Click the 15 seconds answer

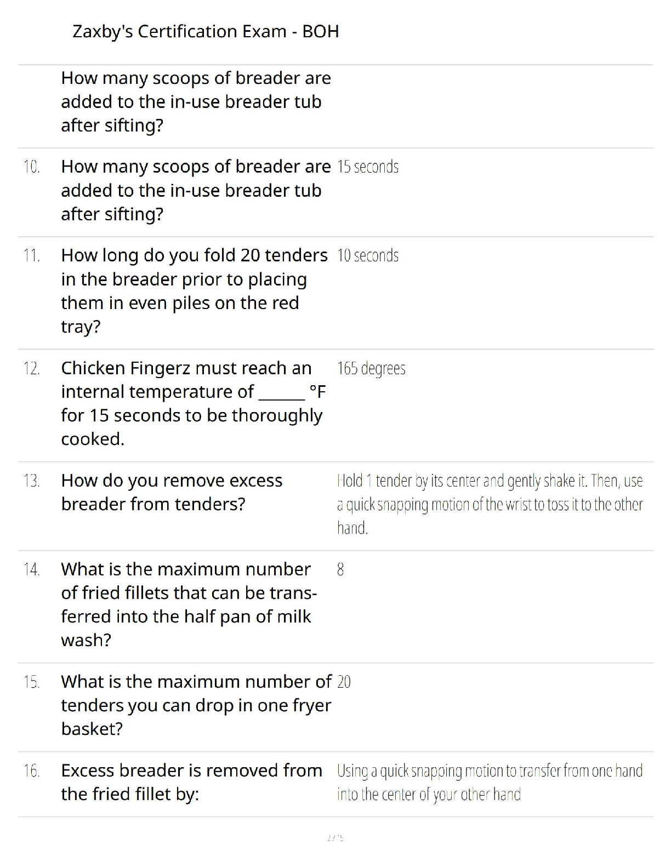(x=368, y=167)
